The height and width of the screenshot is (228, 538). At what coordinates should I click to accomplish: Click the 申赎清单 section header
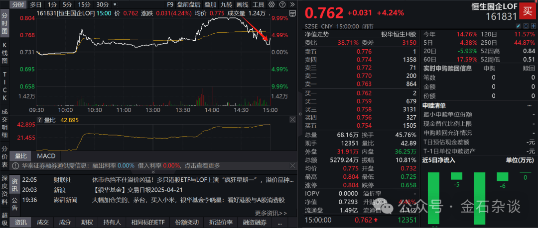click(x=435, y=106)
